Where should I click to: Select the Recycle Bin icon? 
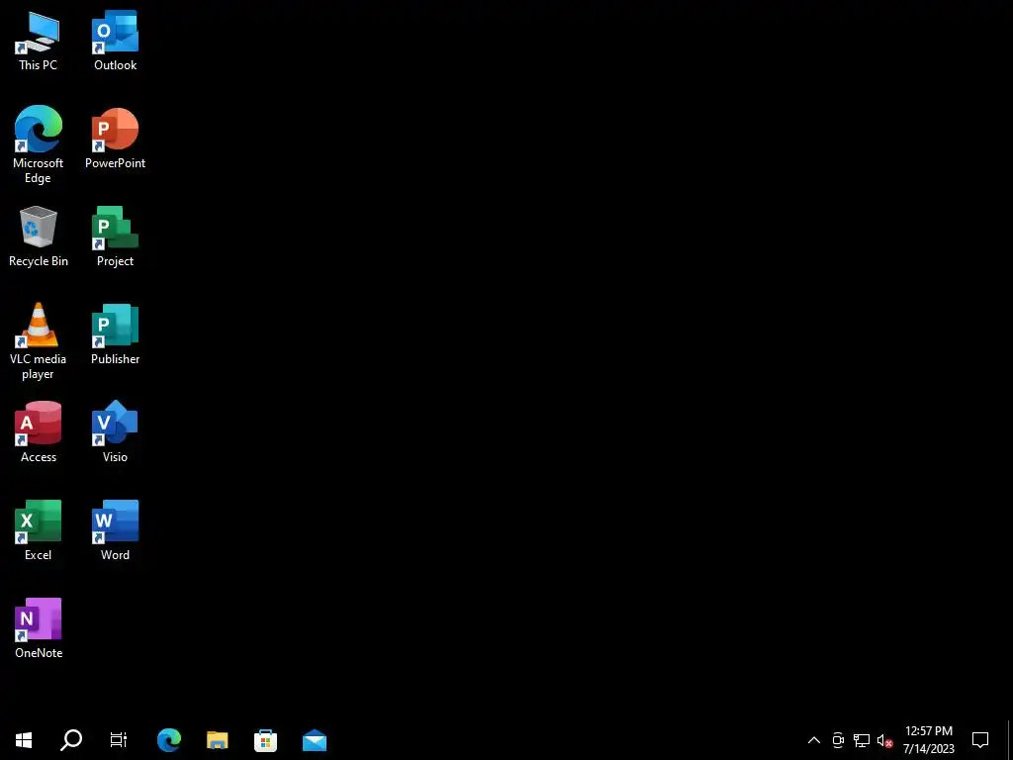pos(39,237)
